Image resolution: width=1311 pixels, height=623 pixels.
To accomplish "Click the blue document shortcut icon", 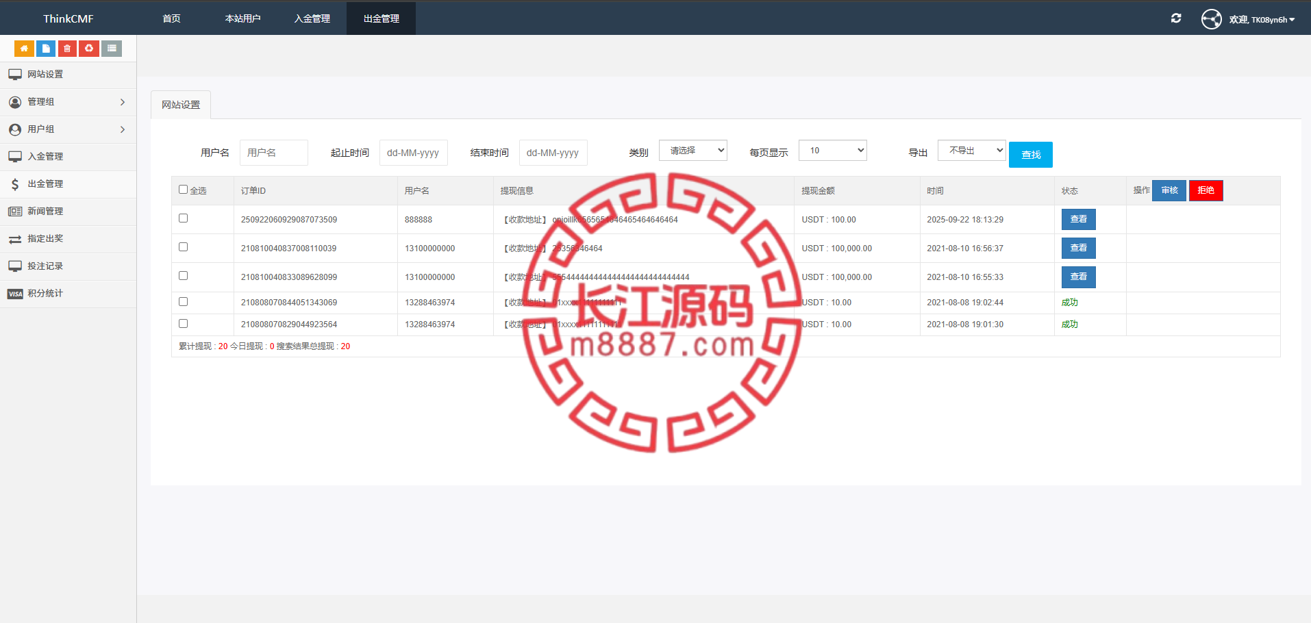I will (x=46, y=49).
